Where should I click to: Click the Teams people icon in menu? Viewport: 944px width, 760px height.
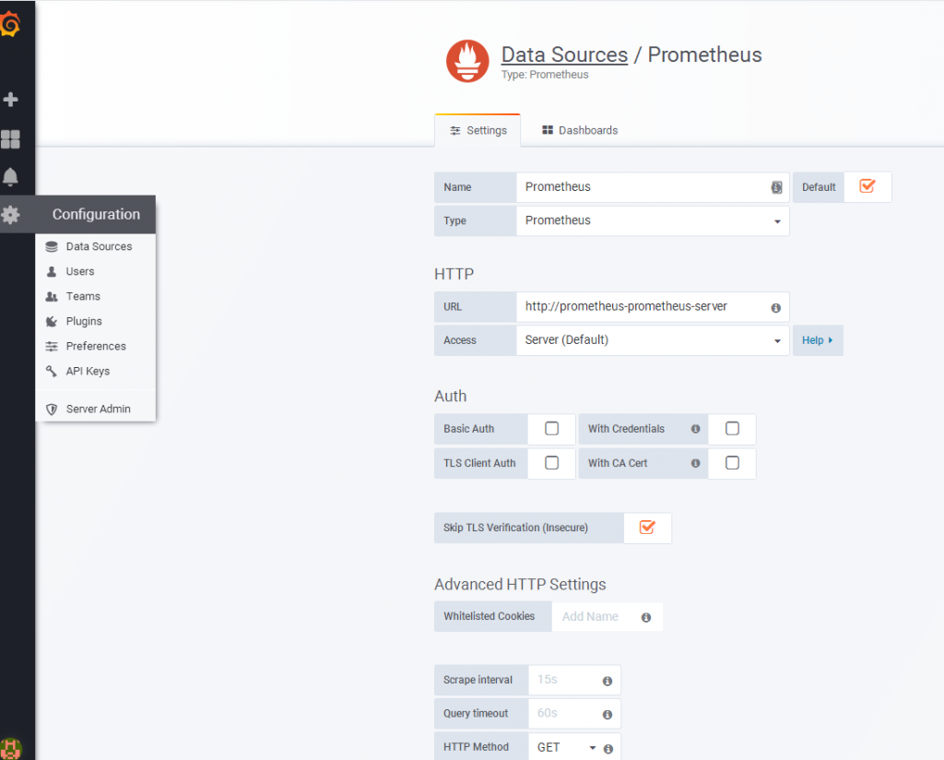tap(52, 296)
